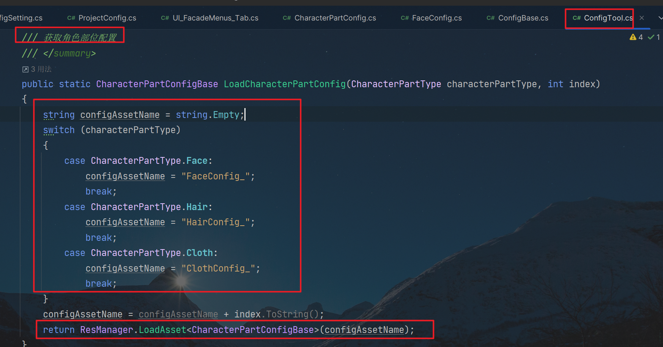The image size is (663, 347).
Task: Click the usages icon beside 3 用法
Action: point(25,69)
